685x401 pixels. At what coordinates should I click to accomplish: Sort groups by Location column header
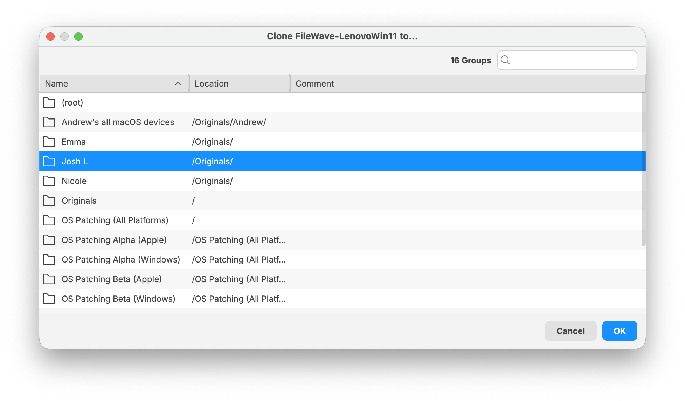point(240,83)
